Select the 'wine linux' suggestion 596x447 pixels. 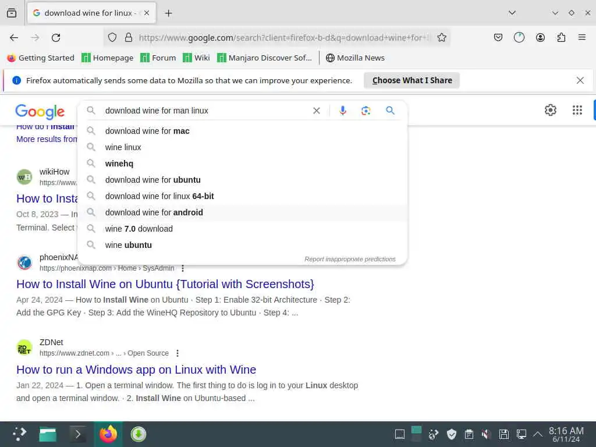coord(243,147)
